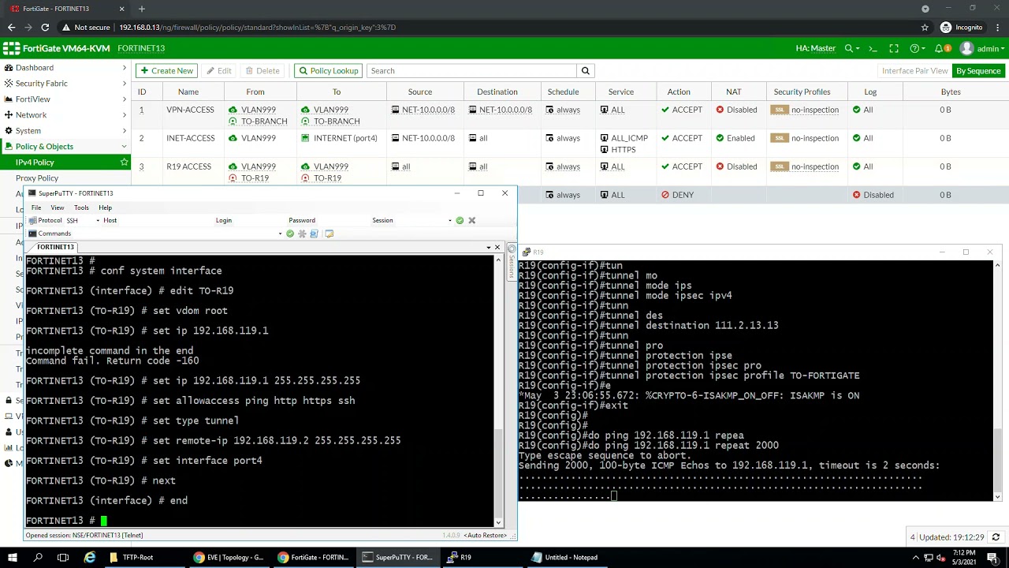
Task: Open the SuperPuTTY Session dropdown
Action: tap(450, 221)
